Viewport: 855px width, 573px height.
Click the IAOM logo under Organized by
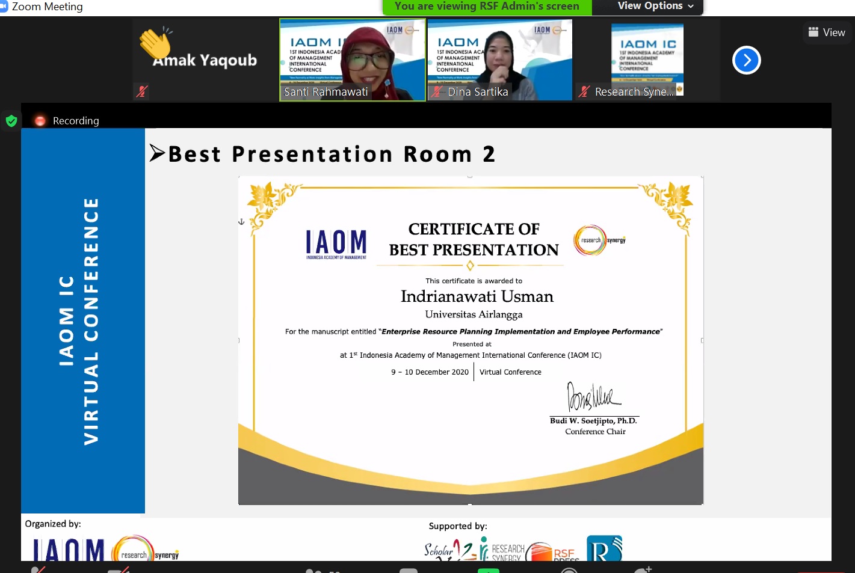tap(69, 550)
